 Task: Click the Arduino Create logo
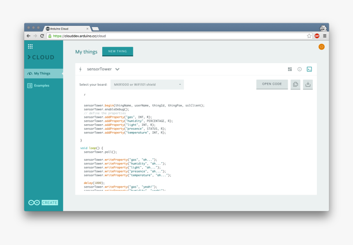(x=43, y=202)
